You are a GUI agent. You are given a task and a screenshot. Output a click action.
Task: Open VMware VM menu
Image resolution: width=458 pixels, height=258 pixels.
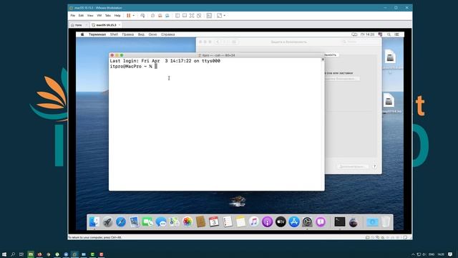(99, 16)
